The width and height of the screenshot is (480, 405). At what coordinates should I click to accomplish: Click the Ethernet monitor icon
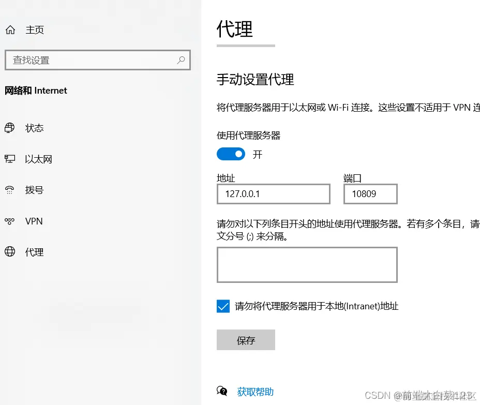[9, 159]
